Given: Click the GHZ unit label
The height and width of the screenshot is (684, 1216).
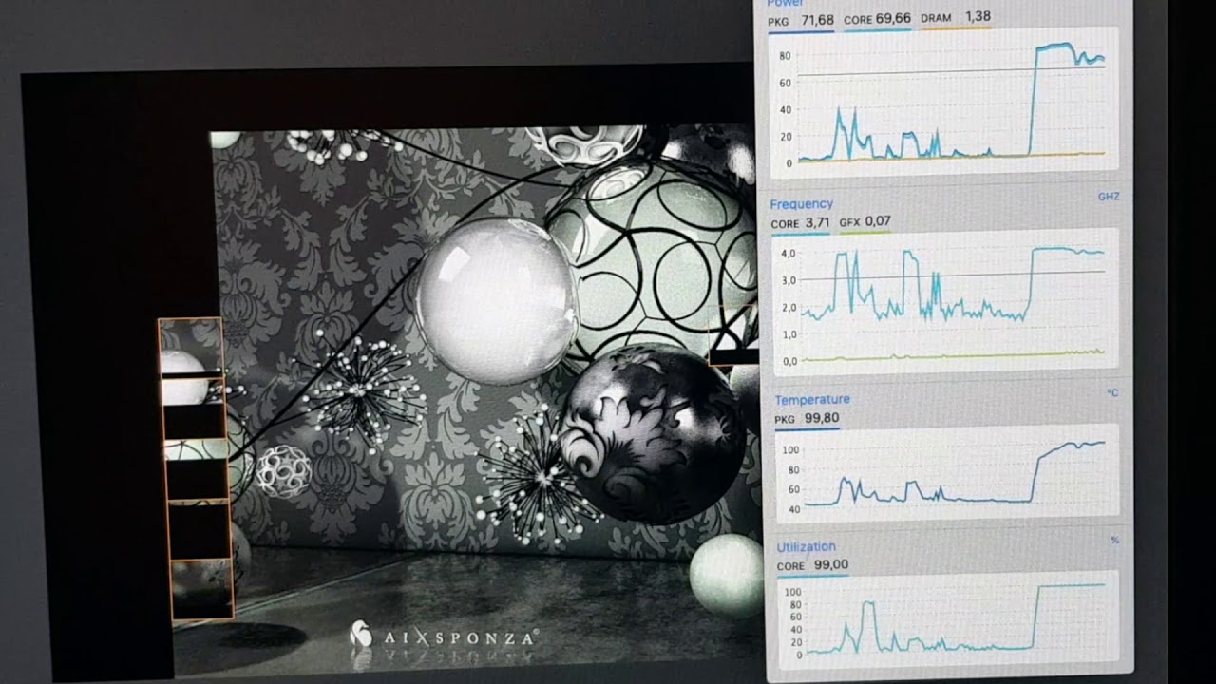Looking at the screenshot, I should click(1109, 197).
